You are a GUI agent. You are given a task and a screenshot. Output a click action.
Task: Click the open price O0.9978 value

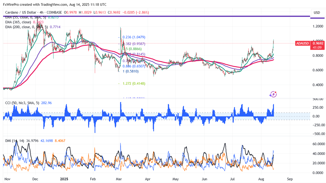70,12
